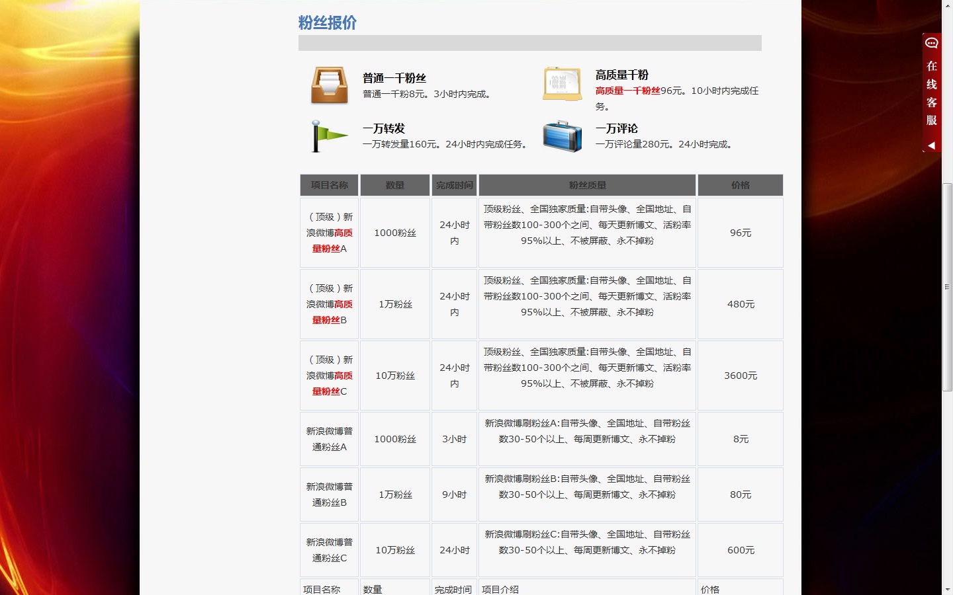Screen dimensions: 953x595
Task: Open the 在线客服 online support panel
Action: coord(932,93)
